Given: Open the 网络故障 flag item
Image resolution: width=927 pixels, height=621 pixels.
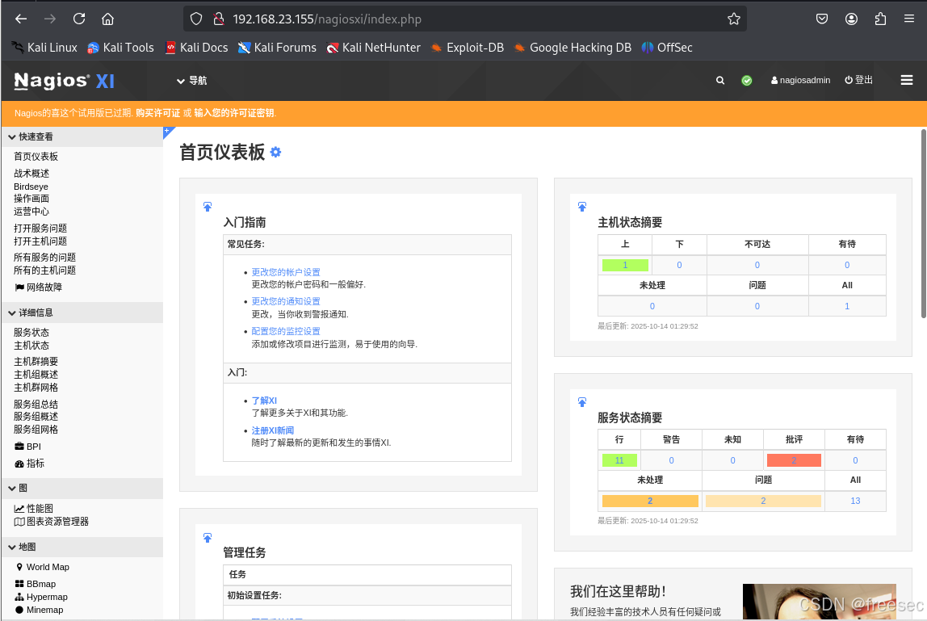Looking at the screenshot, I should [x=39, y=287].
